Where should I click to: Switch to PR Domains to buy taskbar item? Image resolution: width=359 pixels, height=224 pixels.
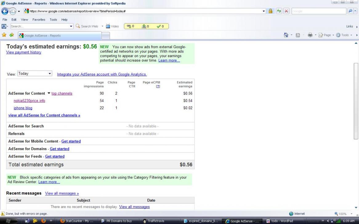tap(117, 221)
